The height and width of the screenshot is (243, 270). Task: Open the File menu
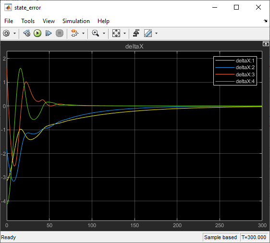(x=9, y=21)
